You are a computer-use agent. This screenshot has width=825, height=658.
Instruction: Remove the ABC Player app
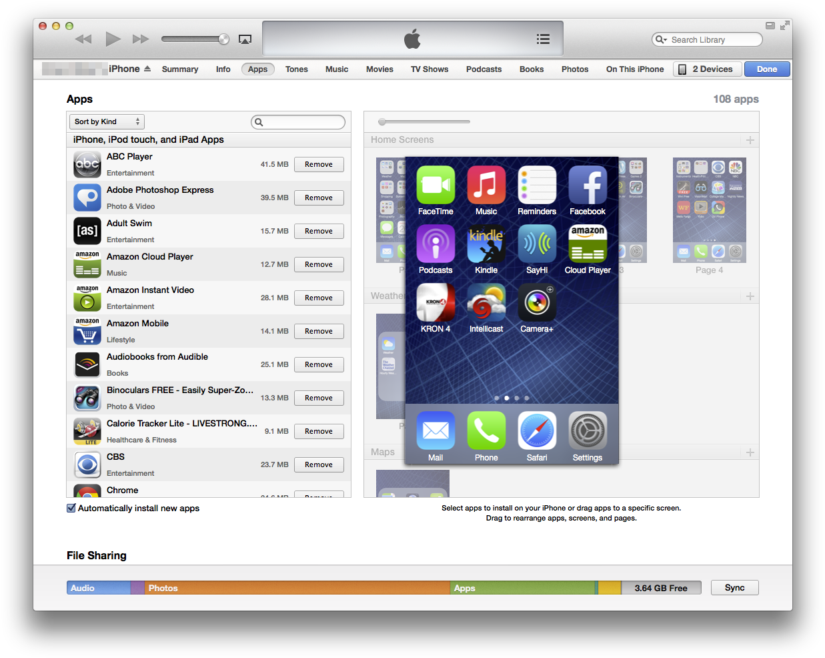click(x=319, y=164)
